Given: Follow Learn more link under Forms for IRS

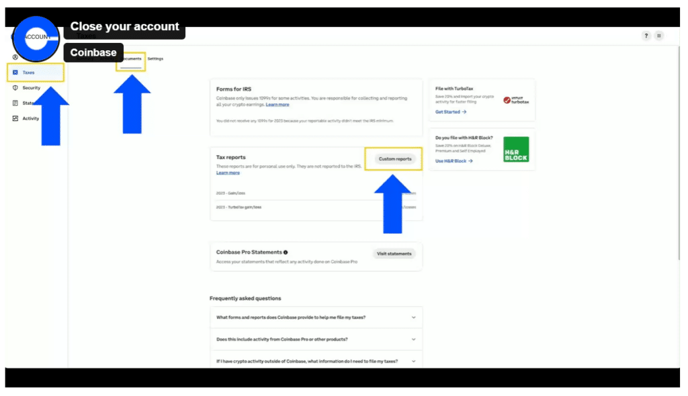Looking at the screenshot, I should coord(277,105).
